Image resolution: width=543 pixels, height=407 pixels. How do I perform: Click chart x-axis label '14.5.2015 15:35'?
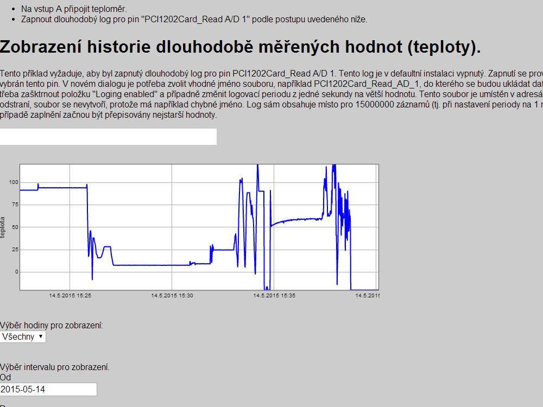click(x=274, y=296)
